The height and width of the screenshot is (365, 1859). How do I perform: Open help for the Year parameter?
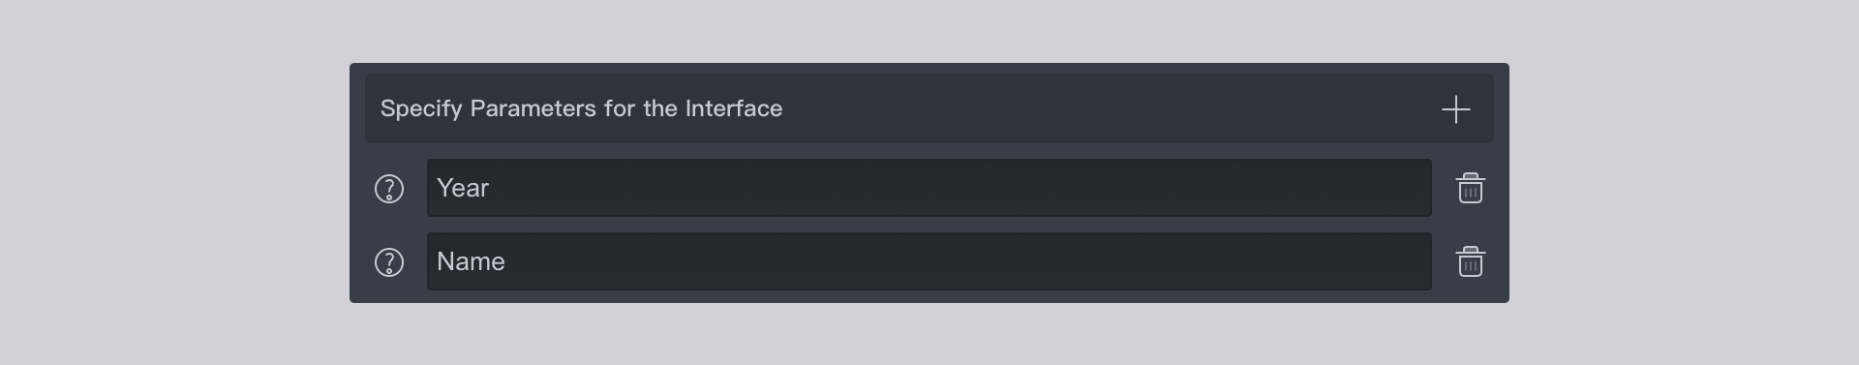[389, 189]
